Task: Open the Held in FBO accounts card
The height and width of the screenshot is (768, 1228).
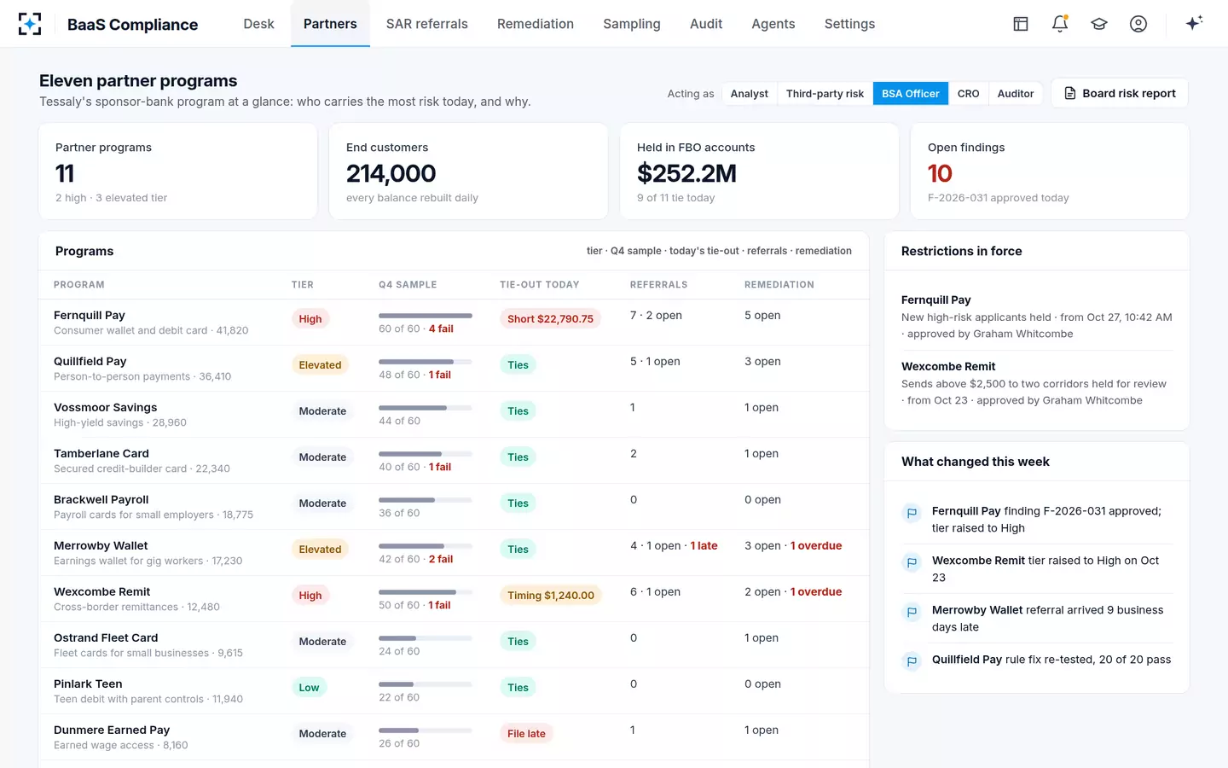Action: (759, 172)
